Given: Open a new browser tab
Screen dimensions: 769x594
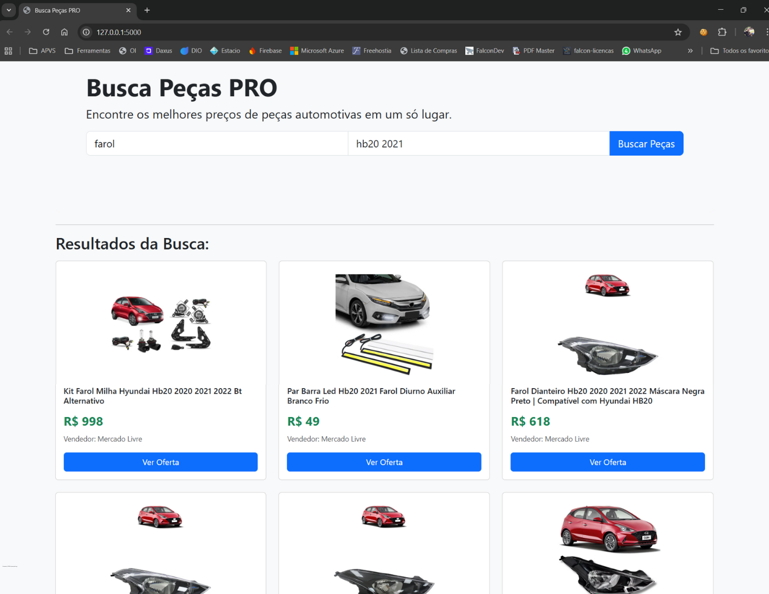Looking at the screenshot, I should coord(147,10).
